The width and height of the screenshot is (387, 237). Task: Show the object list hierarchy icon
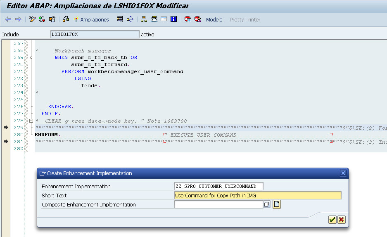144,19
